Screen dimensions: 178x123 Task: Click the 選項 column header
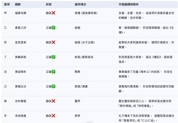pos(7,4)
